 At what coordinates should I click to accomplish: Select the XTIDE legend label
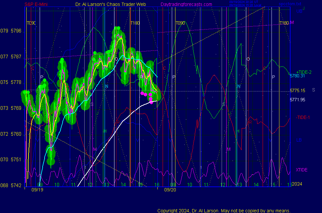pos(302,170)
